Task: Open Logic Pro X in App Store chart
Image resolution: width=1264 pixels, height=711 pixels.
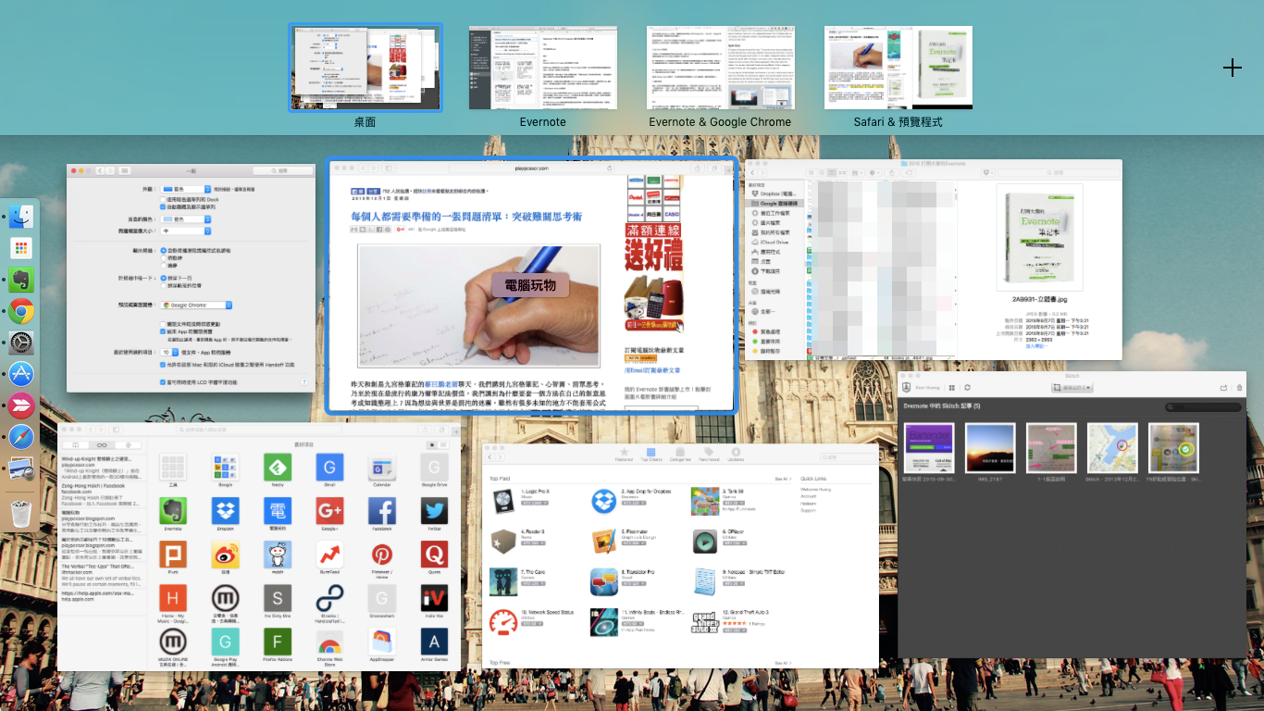Action: (x=503, y=501)
